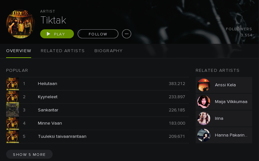Click Tuuleksi taivaanrantaan album cover thumbnail
259x161 pixels.
(x=13, y=137)
